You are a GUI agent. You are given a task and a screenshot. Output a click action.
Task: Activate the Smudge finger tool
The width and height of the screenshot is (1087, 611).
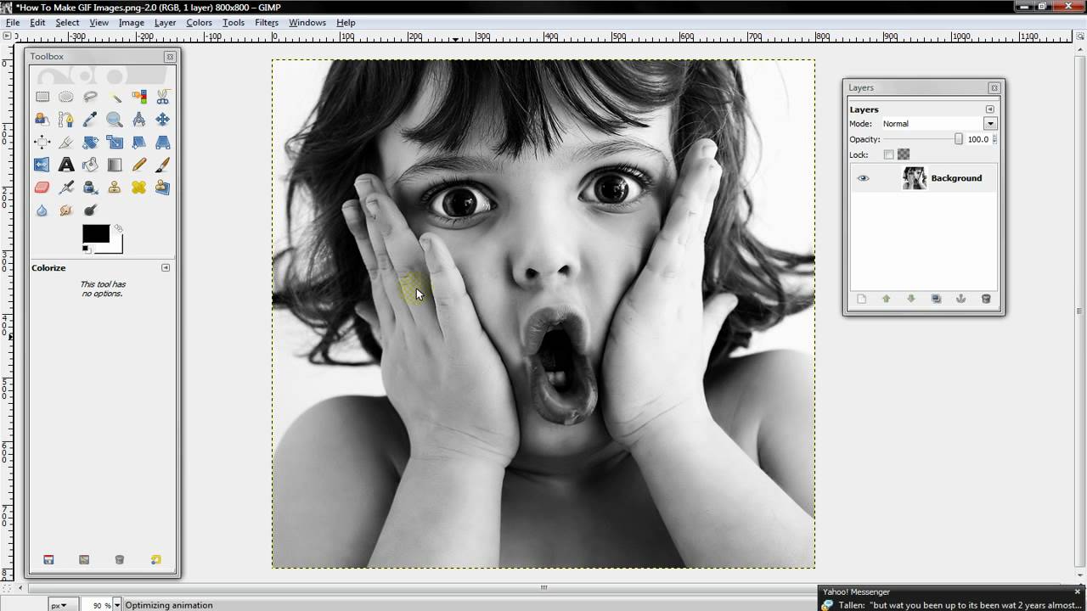[x=65, y=210]
